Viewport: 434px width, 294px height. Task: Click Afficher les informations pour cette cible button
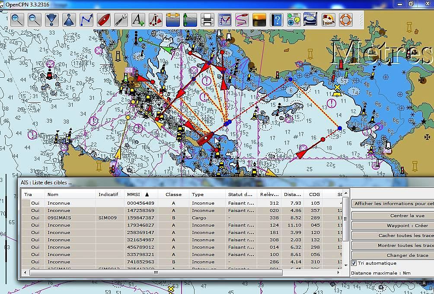pyautogui.click(x=393, y=204)
